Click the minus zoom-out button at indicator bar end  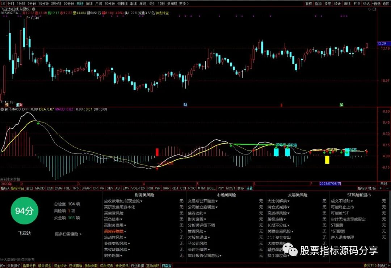pyautogui.click(x=387, y=188)
